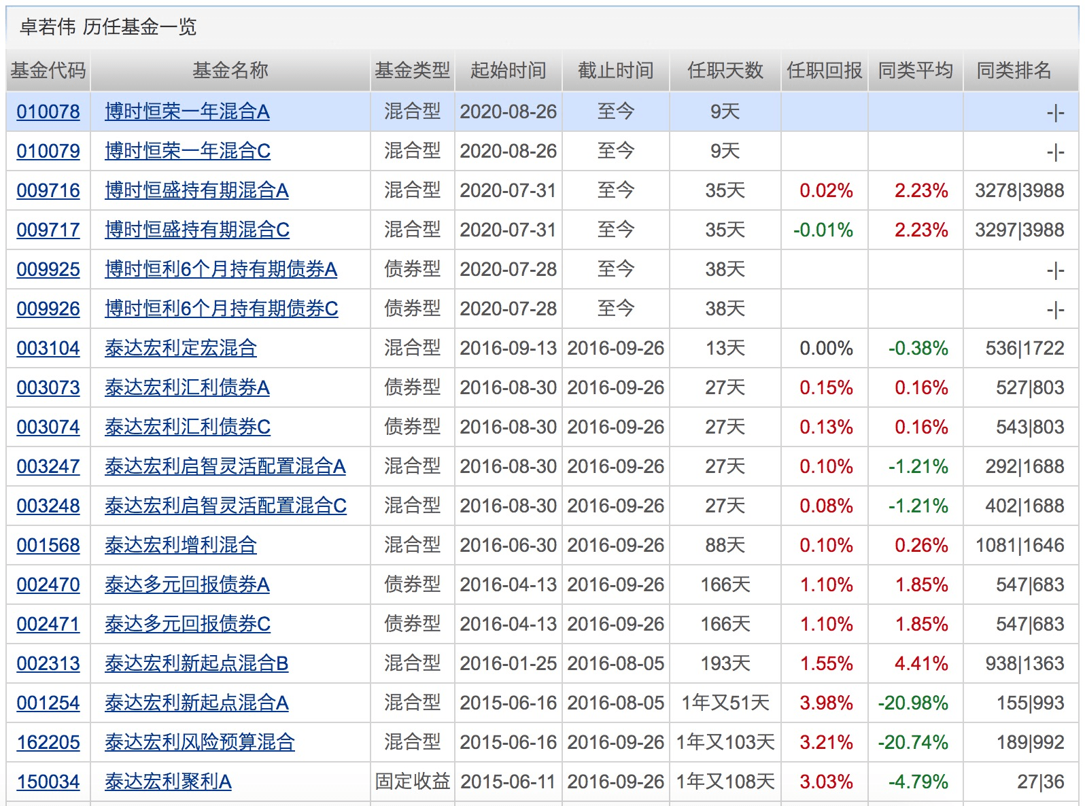Open fund 泰达多元回报债券A
1085x806 pixels.
click(x=187, y=584)
